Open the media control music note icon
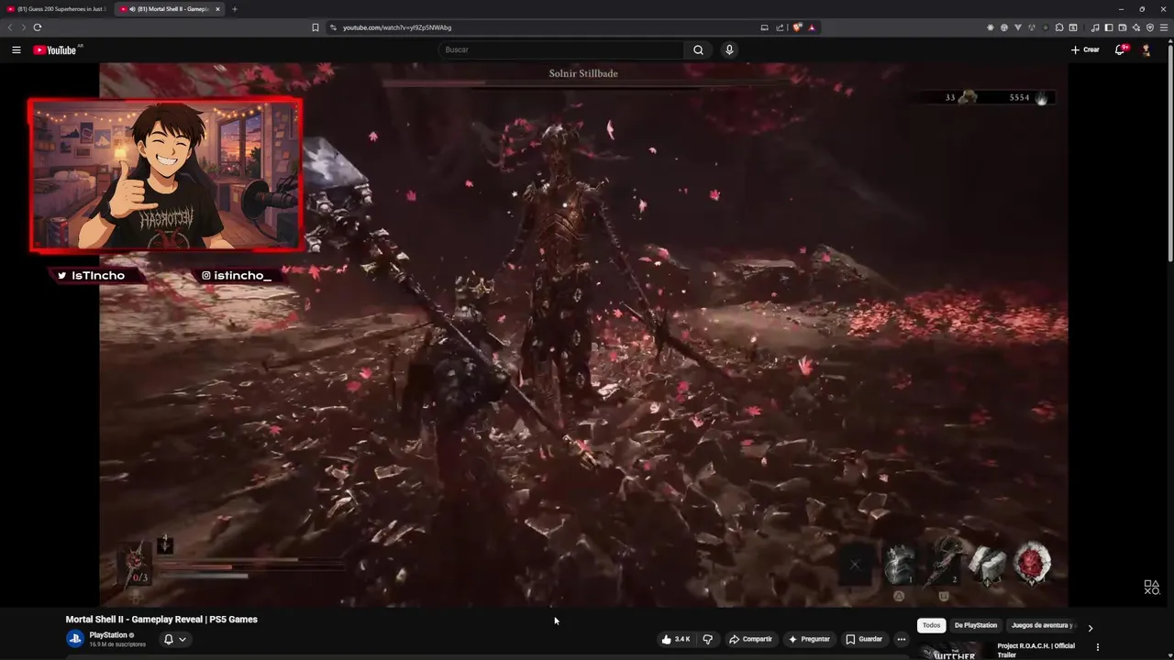 click(x=1094, y=27)
